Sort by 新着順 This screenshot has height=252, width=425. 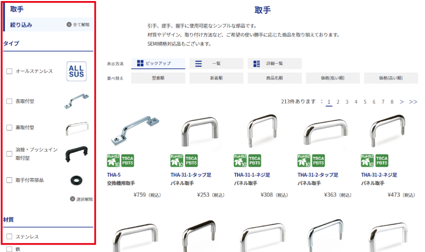coord(216,78)
